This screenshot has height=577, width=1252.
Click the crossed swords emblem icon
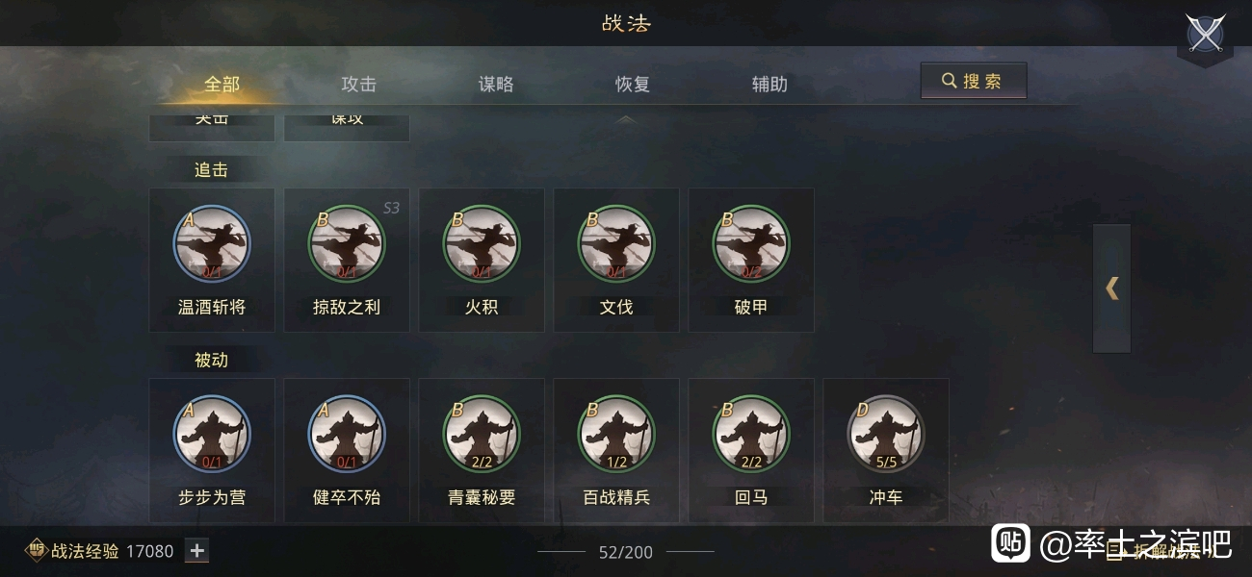[1205, 33]
